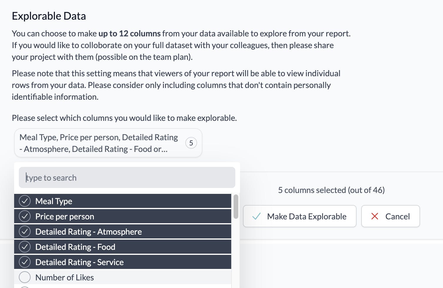This screenshot has width=443, height=288.
Task: Check the Number of Likes empty circle
Action: point(25,277)
